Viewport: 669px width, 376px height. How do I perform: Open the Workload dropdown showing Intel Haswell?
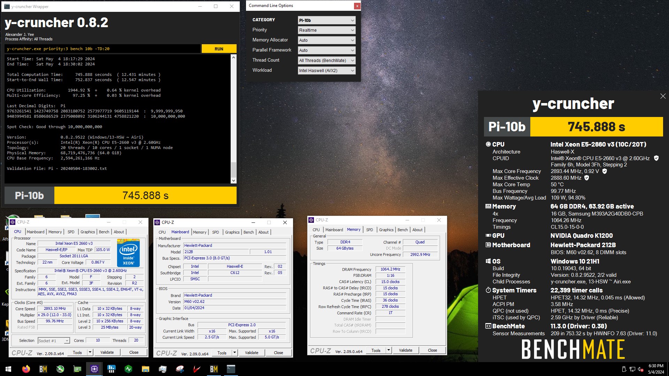pos(326,71)
